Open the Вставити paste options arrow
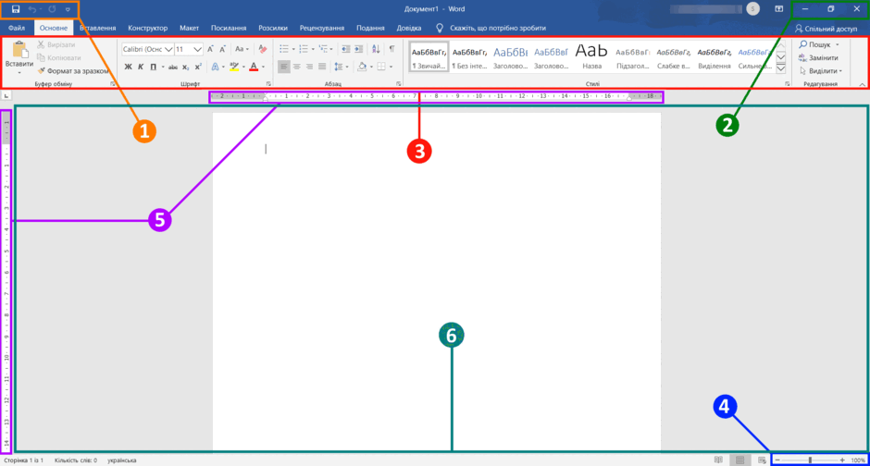 pyautogui.click(x=19, y=72)
